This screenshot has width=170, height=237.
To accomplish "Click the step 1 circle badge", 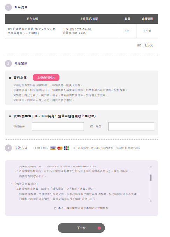I will (8, 7).
